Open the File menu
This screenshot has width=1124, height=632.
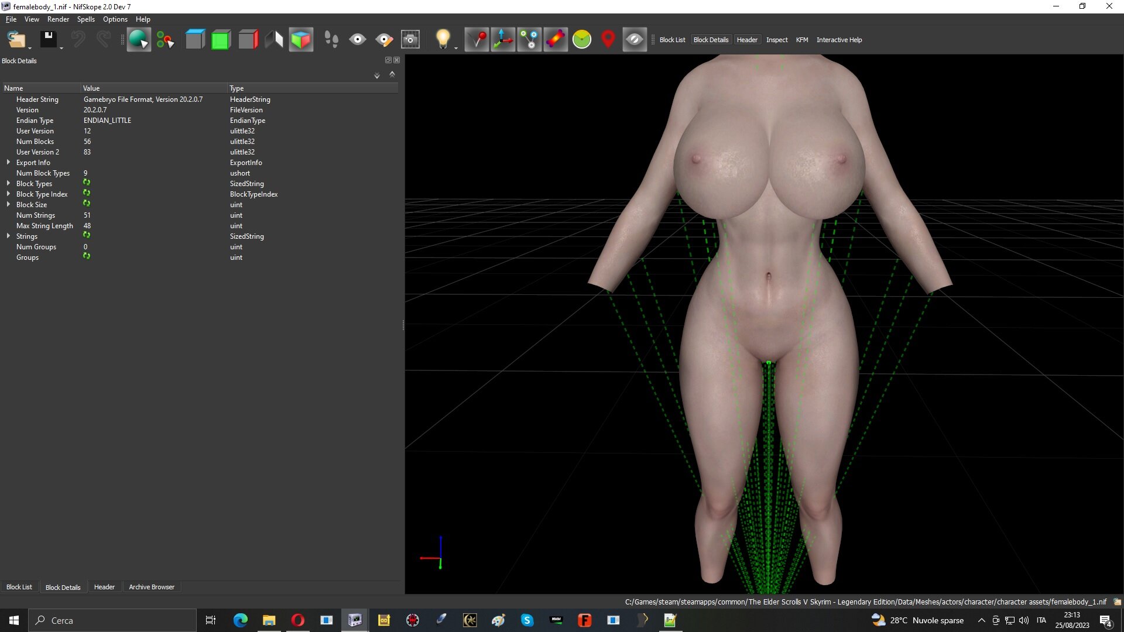click(11, 19)
